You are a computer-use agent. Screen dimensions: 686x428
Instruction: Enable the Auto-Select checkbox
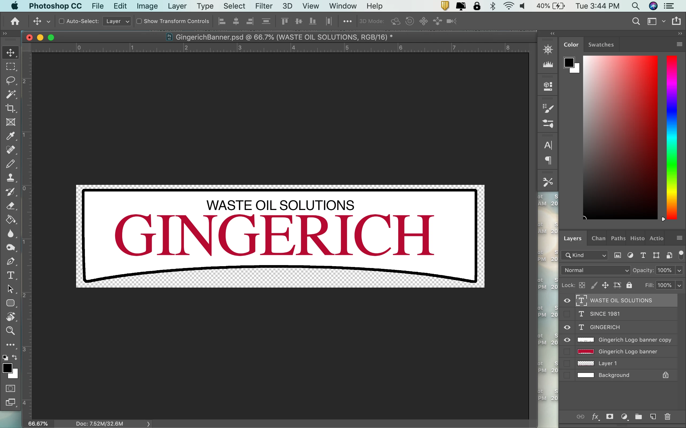pyautogui.click(x=62, y=21)
